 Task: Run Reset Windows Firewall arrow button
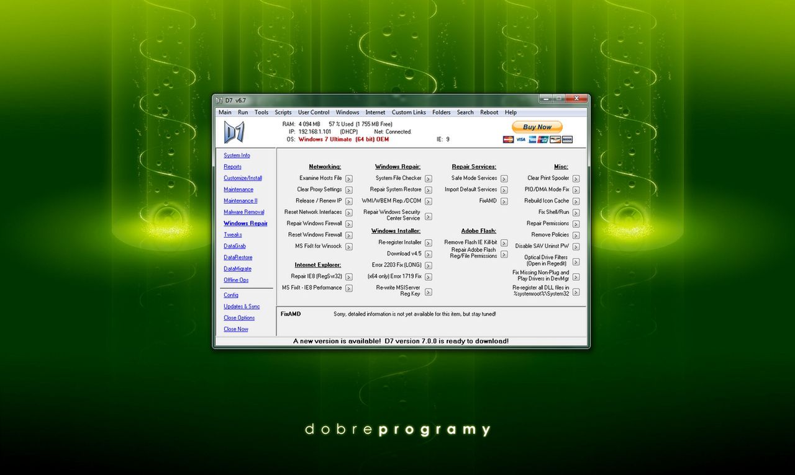(x=348, y=235)
